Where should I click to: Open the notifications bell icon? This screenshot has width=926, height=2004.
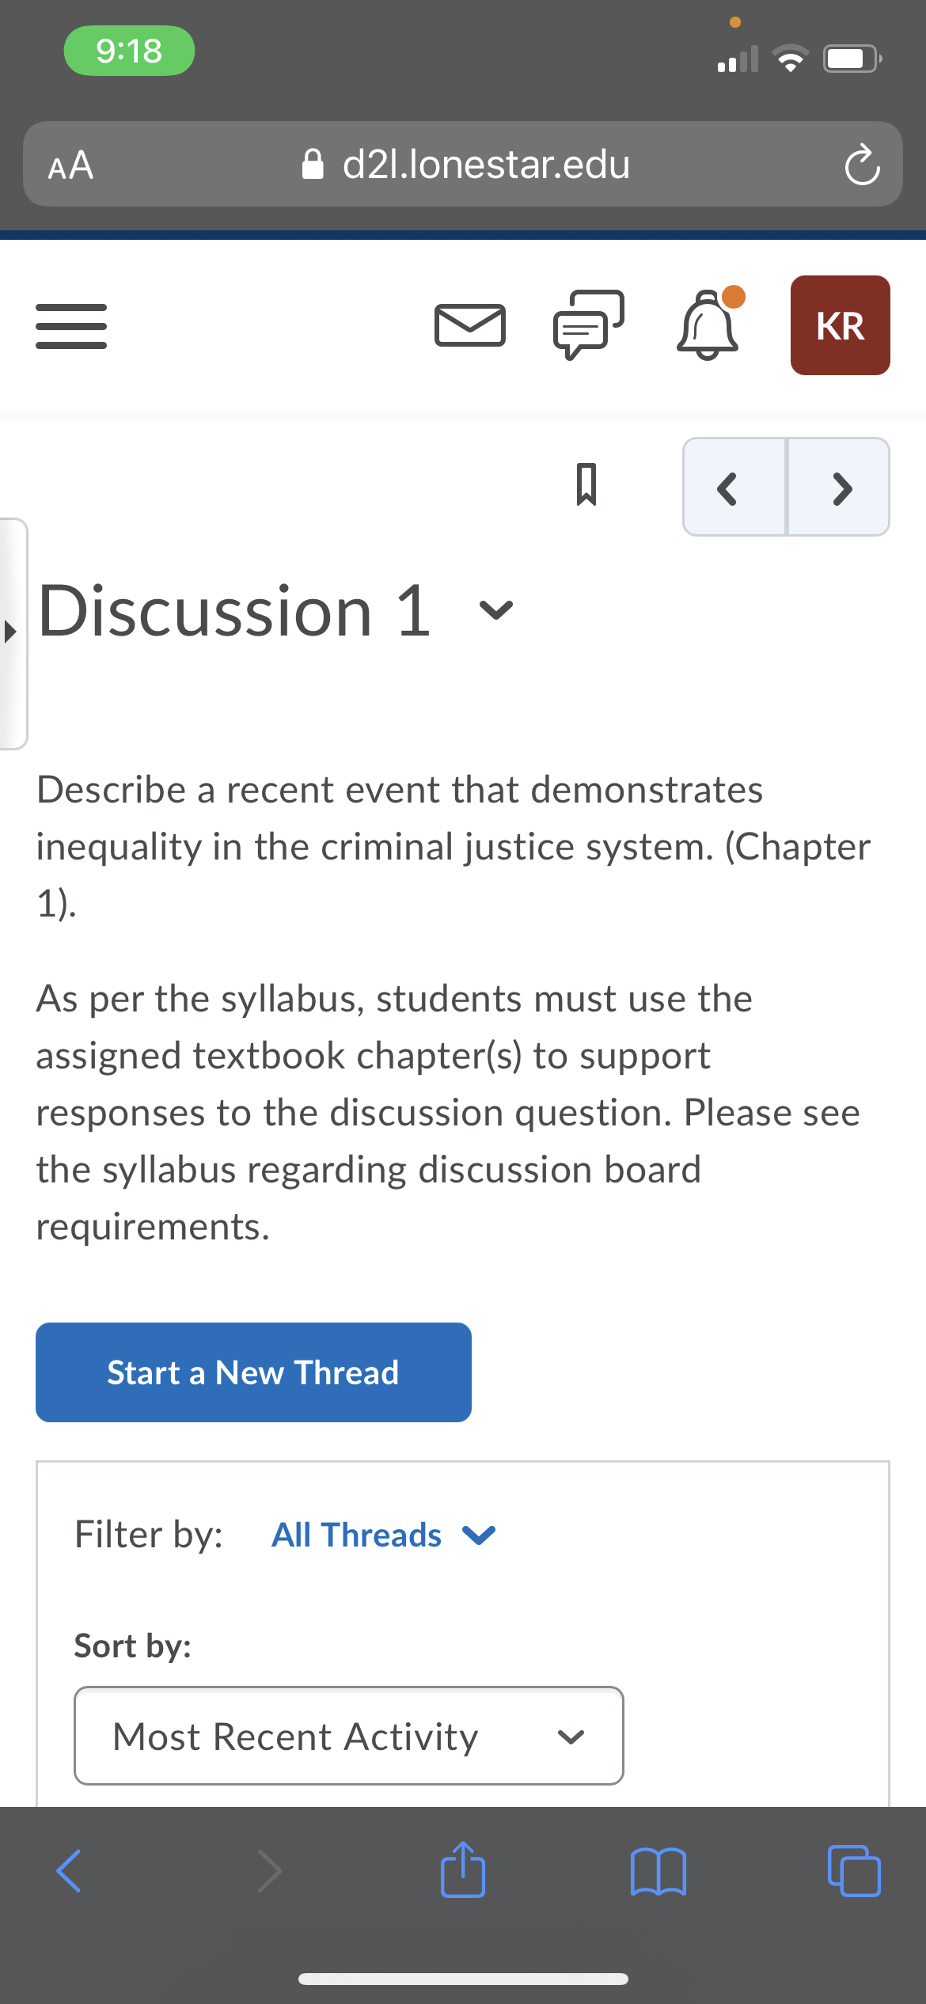coord(709,323)
